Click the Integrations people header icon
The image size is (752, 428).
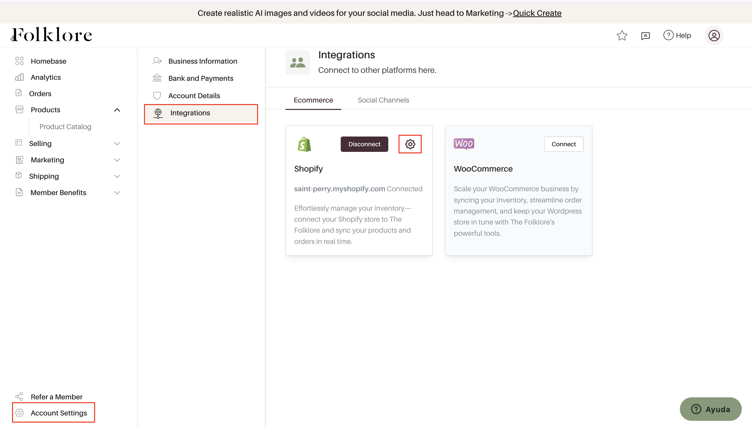point(297,62)
